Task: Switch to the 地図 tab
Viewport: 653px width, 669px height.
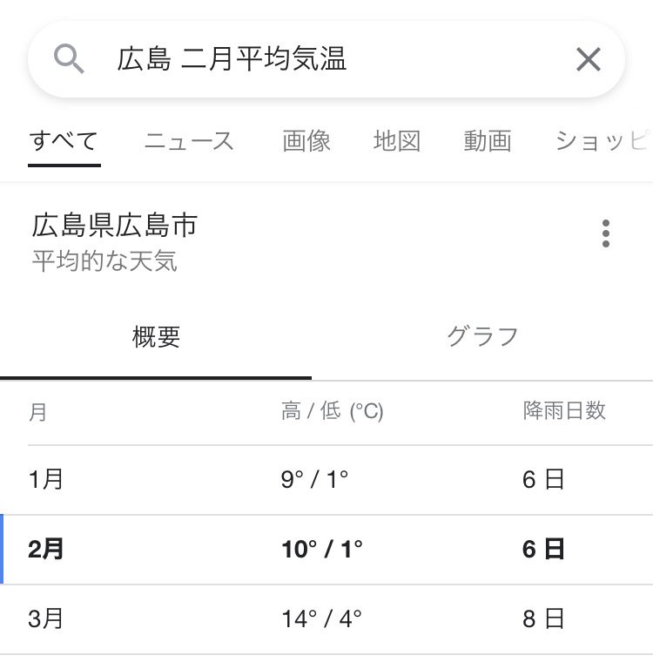Action: pyautogui.click(x=397, y=141)
